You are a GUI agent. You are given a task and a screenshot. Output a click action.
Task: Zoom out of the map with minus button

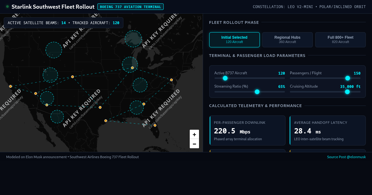[x=194, y=144]
